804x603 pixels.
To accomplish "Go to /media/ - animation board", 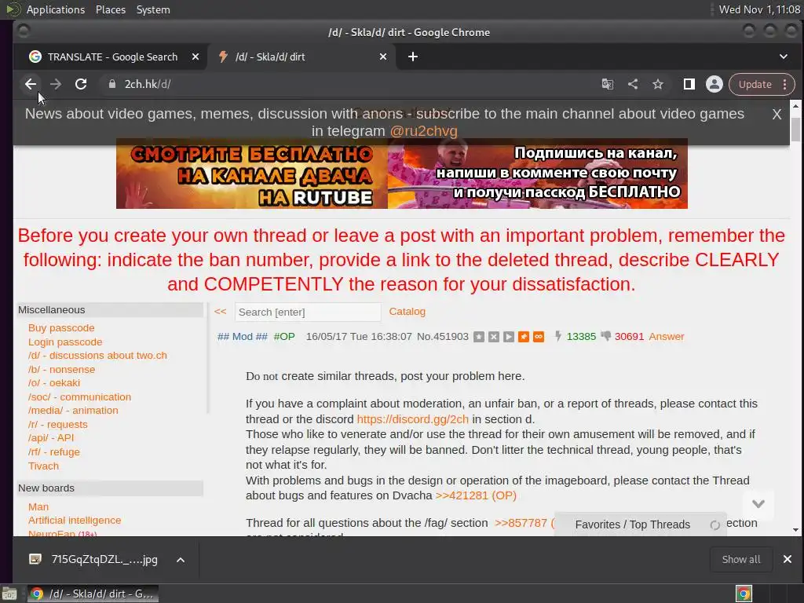I will tap(73, 410).
